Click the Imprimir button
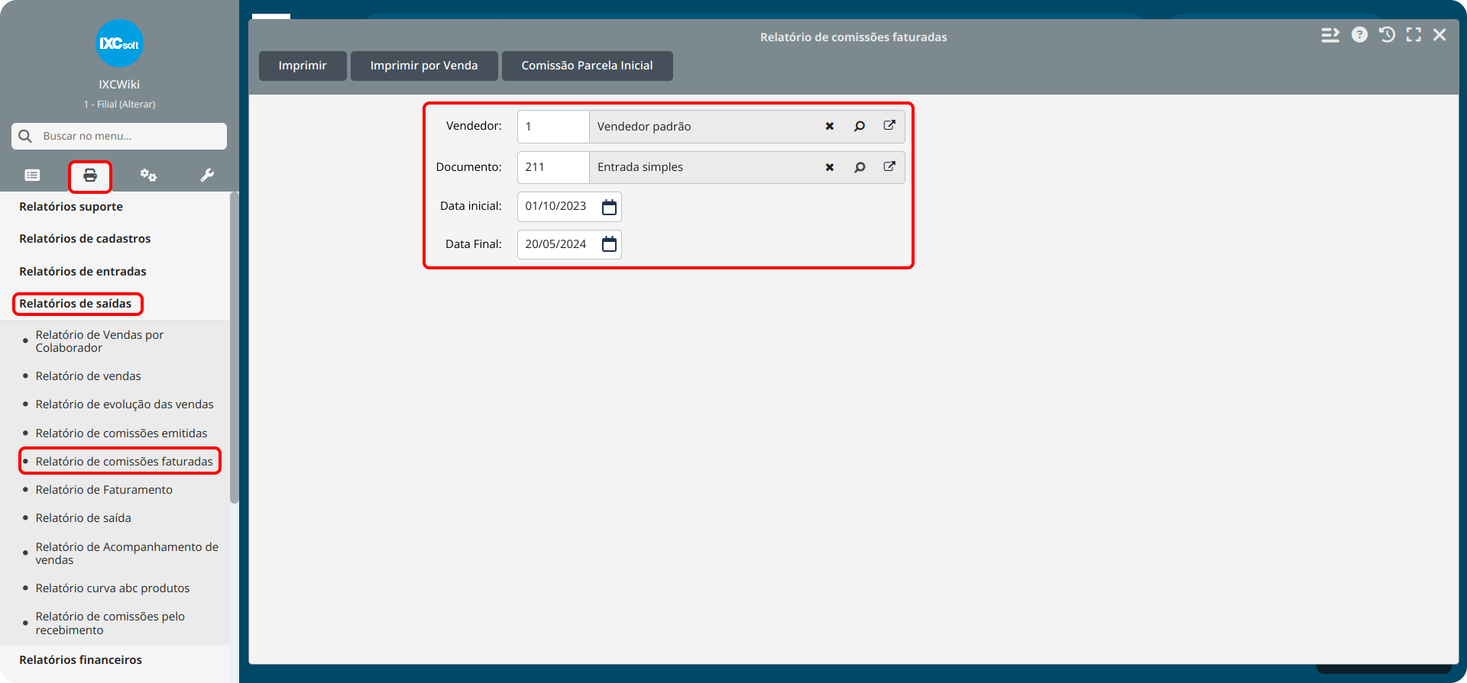 [303, 66]
